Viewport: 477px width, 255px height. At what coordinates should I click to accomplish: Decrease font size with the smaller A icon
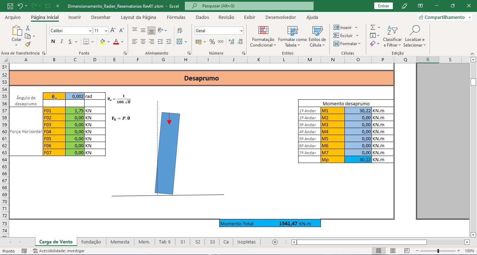point(122,31)
